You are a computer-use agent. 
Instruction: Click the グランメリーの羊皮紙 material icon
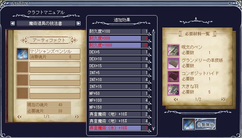pos(173,63)
